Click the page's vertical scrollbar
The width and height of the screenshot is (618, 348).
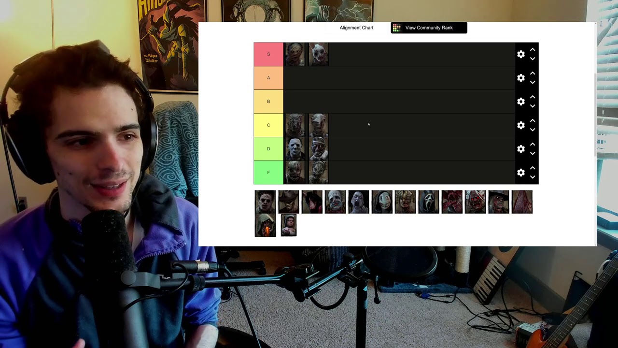pyautogui.click(x=595, y=115)
